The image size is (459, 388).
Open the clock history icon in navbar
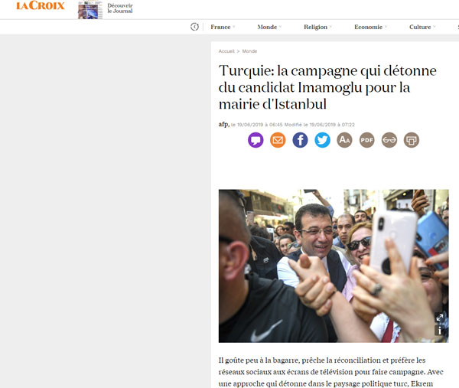(194, 27)
